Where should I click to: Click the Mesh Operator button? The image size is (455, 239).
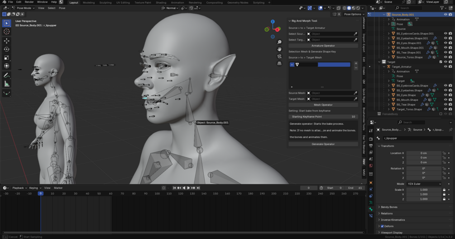coord(323,105)
